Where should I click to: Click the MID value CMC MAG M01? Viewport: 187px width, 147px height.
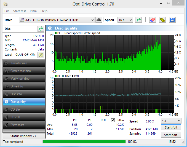pyautogui.click(x=33, y=40)
